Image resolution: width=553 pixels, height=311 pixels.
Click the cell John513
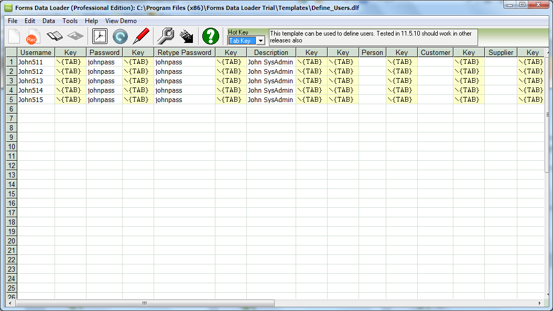coord(36,81)
